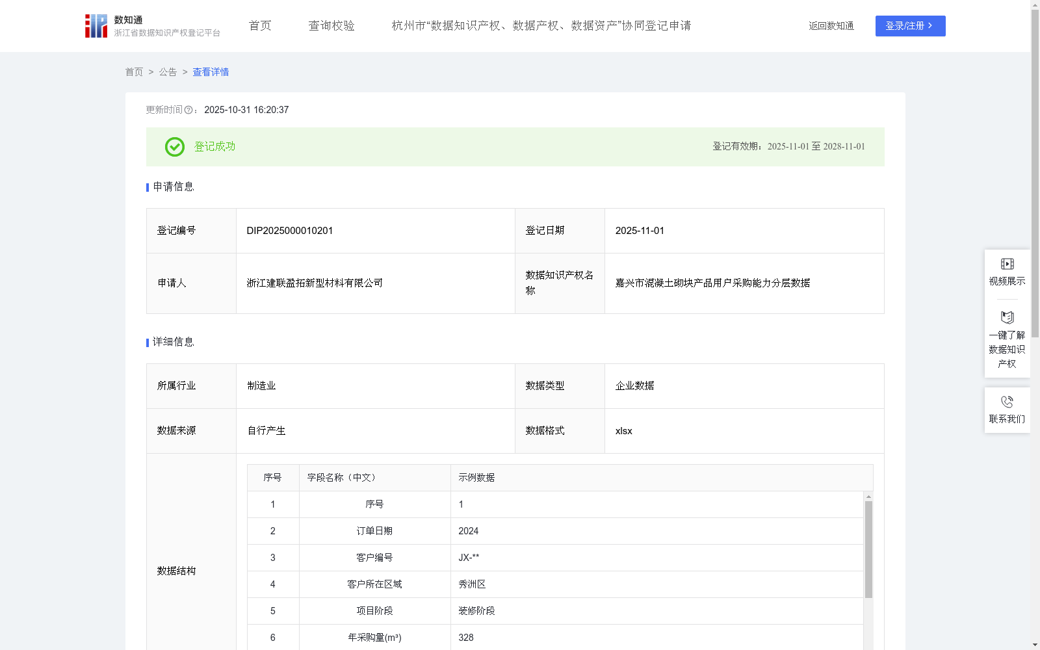Click the update time 2025-10-31 16:20:37
Viewport: 1040px width, 650px height.
tap(246, 110)
